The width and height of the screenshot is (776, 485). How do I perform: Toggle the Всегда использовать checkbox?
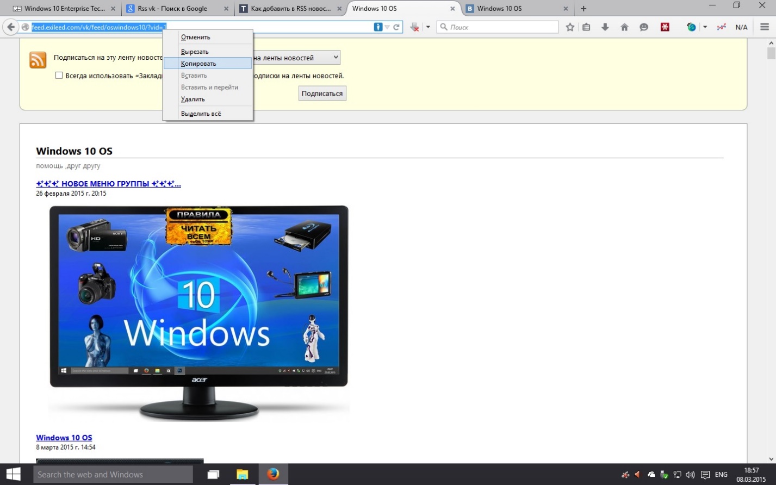[59, 76]
